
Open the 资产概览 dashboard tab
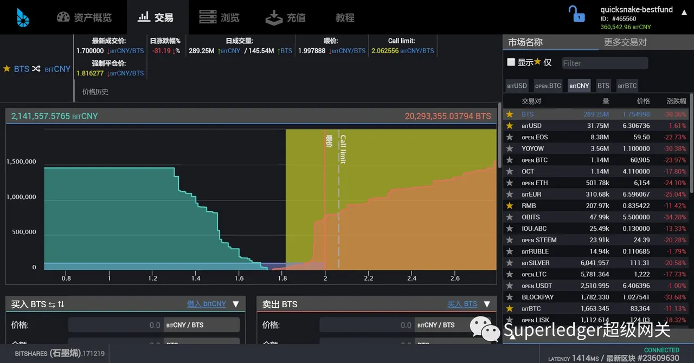(84, 17)
